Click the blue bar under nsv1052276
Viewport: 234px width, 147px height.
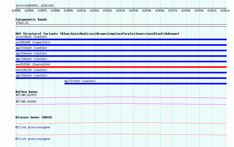pos(121,73)
